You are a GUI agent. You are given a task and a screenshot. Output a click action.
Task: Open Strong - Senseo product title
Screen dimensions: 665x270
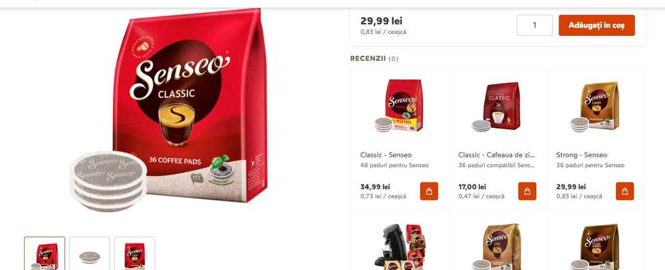582,155
